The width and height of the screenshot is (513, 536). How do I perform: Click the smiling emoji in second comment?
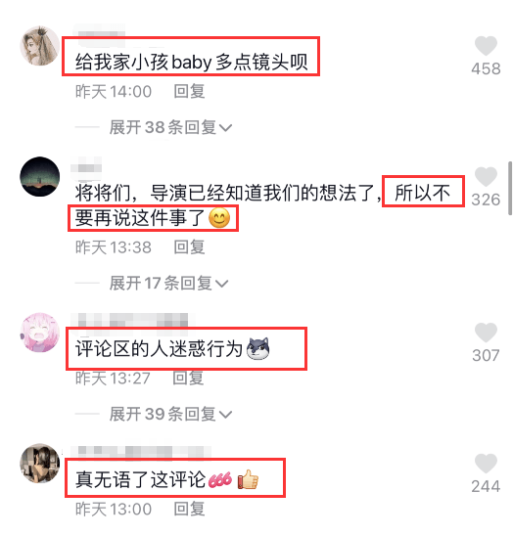[219, 218]
